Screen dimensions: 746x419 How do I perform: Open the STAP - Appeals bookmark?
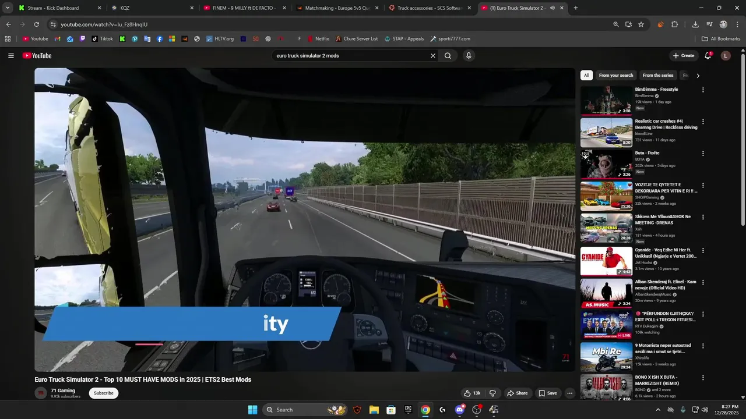(x=403, y=39)
